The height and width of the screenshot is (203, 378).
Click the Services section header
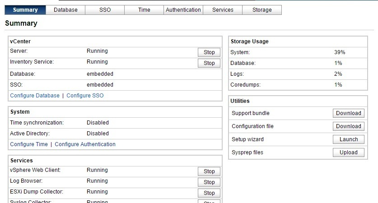22,161
